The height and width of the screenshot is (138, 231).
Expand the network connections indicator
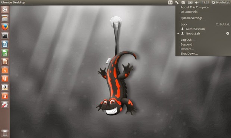click(177, 3)
